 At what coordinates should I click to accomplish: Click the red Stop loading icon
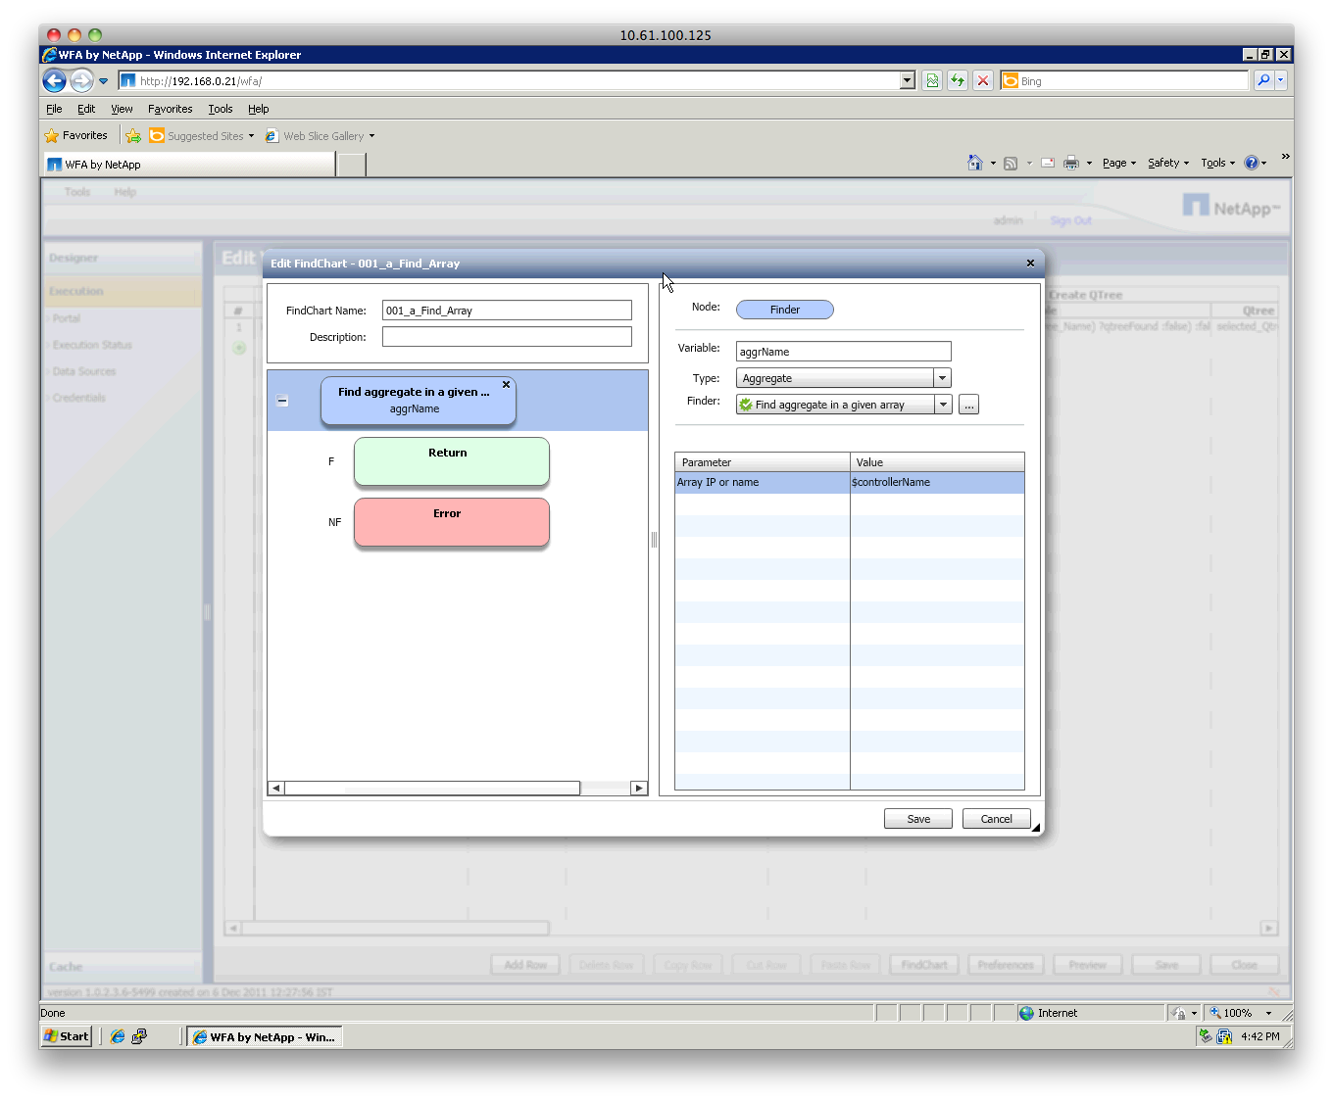[982, 81]
